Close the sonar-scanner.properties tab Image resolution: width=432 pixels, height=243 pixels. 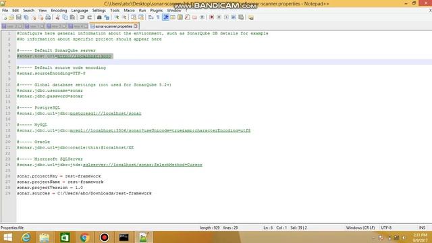(136, 26)
